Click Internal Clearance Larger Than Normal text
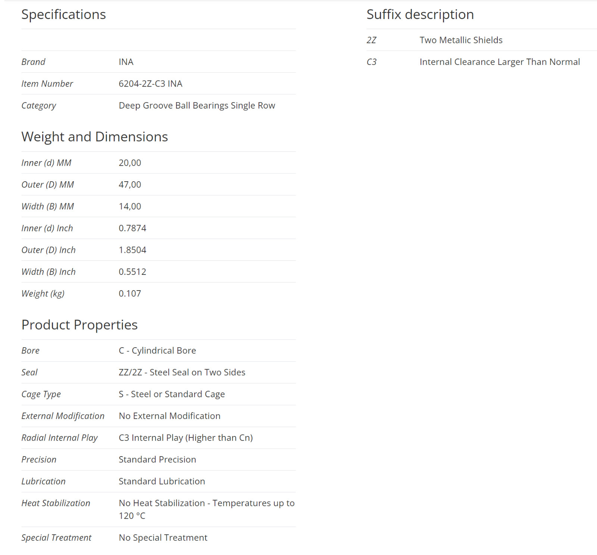 (x=500, y=62)
